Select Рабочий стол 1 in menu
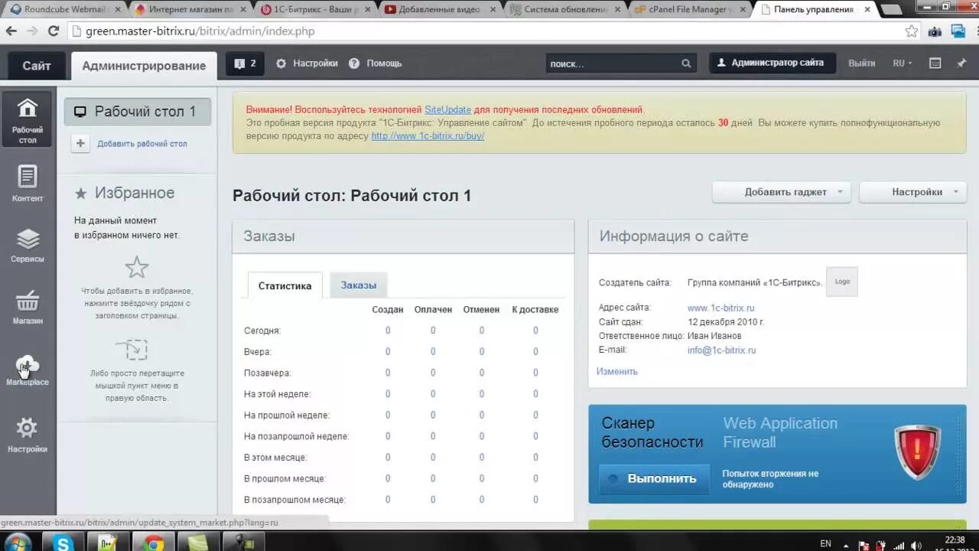 (138, 112)
